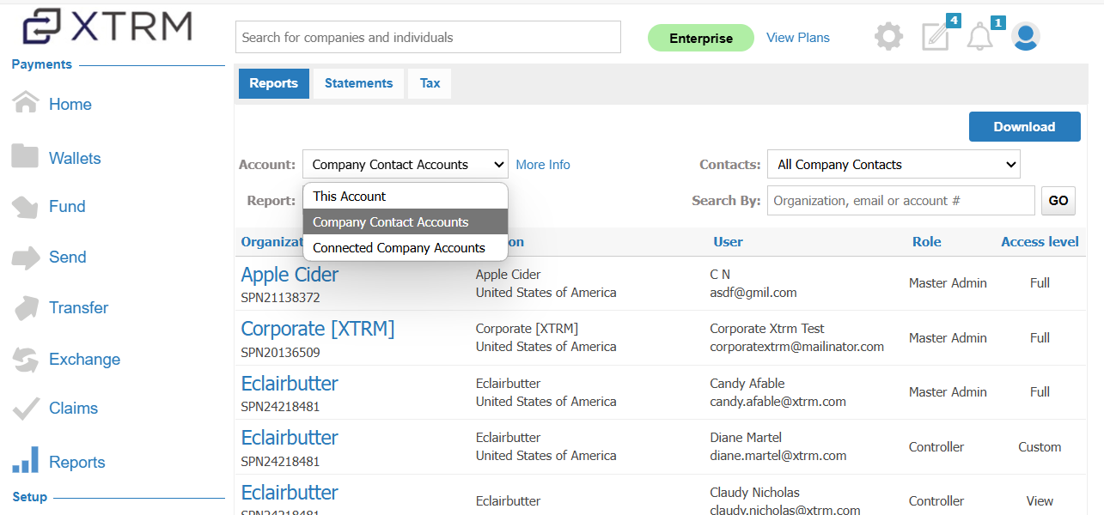Open the Fund page link

(67, 206)
